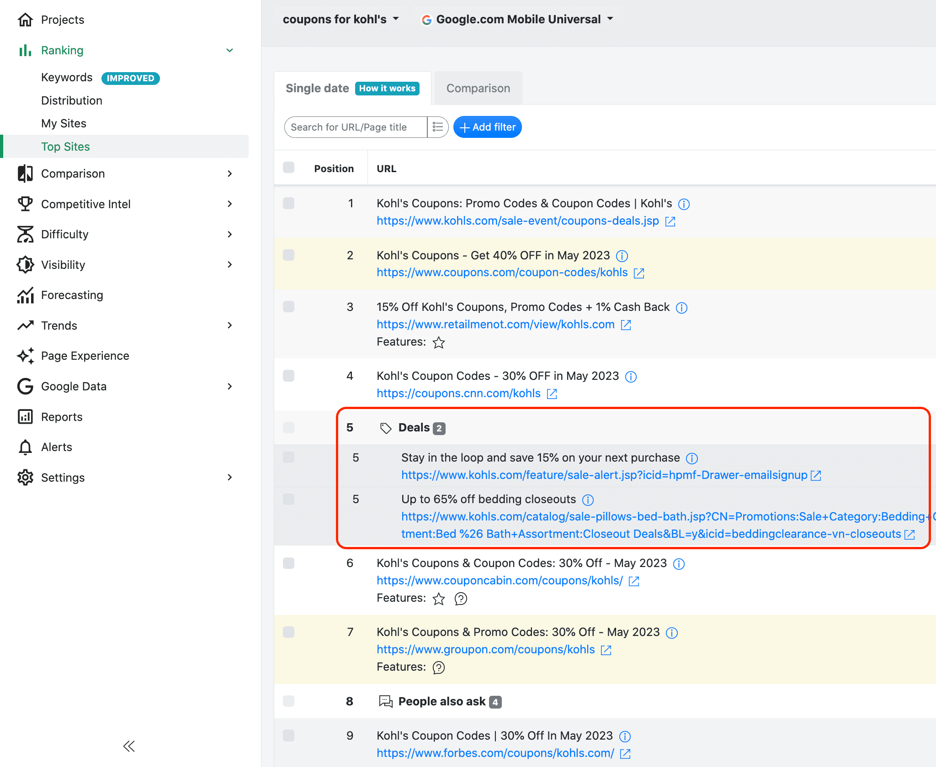936x767 pixels.
Task: Expand the Comparison sidebar chevron
Action: click(230, 173)
